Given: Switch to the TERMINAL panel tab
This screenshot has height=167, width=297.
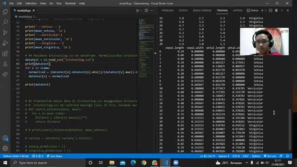Looking at the screenshot, I should (x=222, y=10).
